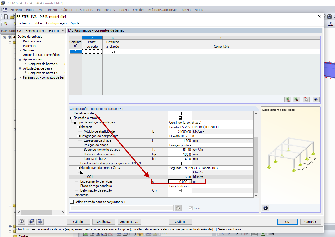The height and width of the screenshot is (237, 335).
Task: Click the FI + 40/183 - 1.50 designation cell
Action: (x=211, y=136)
